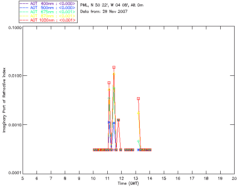
Task: Click the green diamond marker near 13 hours
Action: pos(138,141)
